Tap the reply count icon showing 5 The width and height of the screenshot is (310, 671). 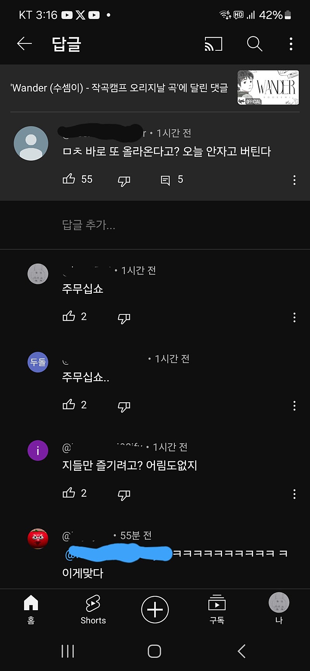pyautogui.click(x=165, y=180)
